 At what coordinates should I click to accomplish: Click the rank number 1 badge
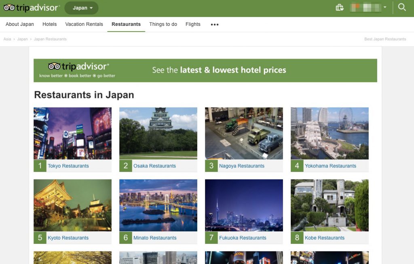(x=40, y=166)
